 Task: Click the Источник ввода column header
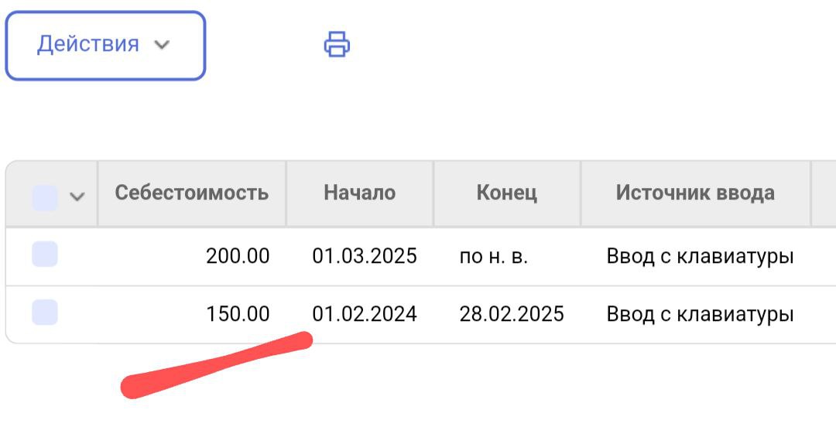(x=695, y=193)
